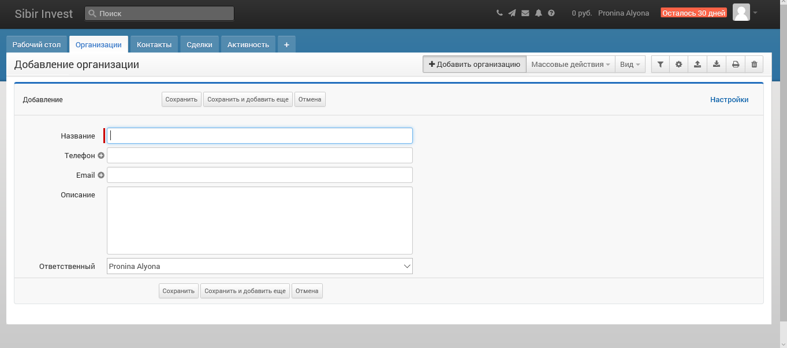Click the Sibir Invest logo title
The height and width of the screenshot is (348, 787).
point(44,13)
